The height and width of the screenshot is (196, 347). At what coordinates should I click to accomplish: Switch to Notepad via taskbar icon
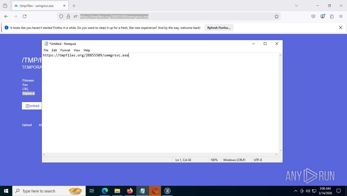point(142,191)
